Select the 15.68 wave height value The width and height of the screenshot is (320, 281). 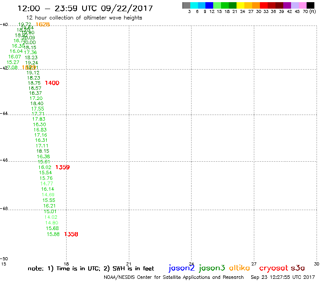point(52,228)
